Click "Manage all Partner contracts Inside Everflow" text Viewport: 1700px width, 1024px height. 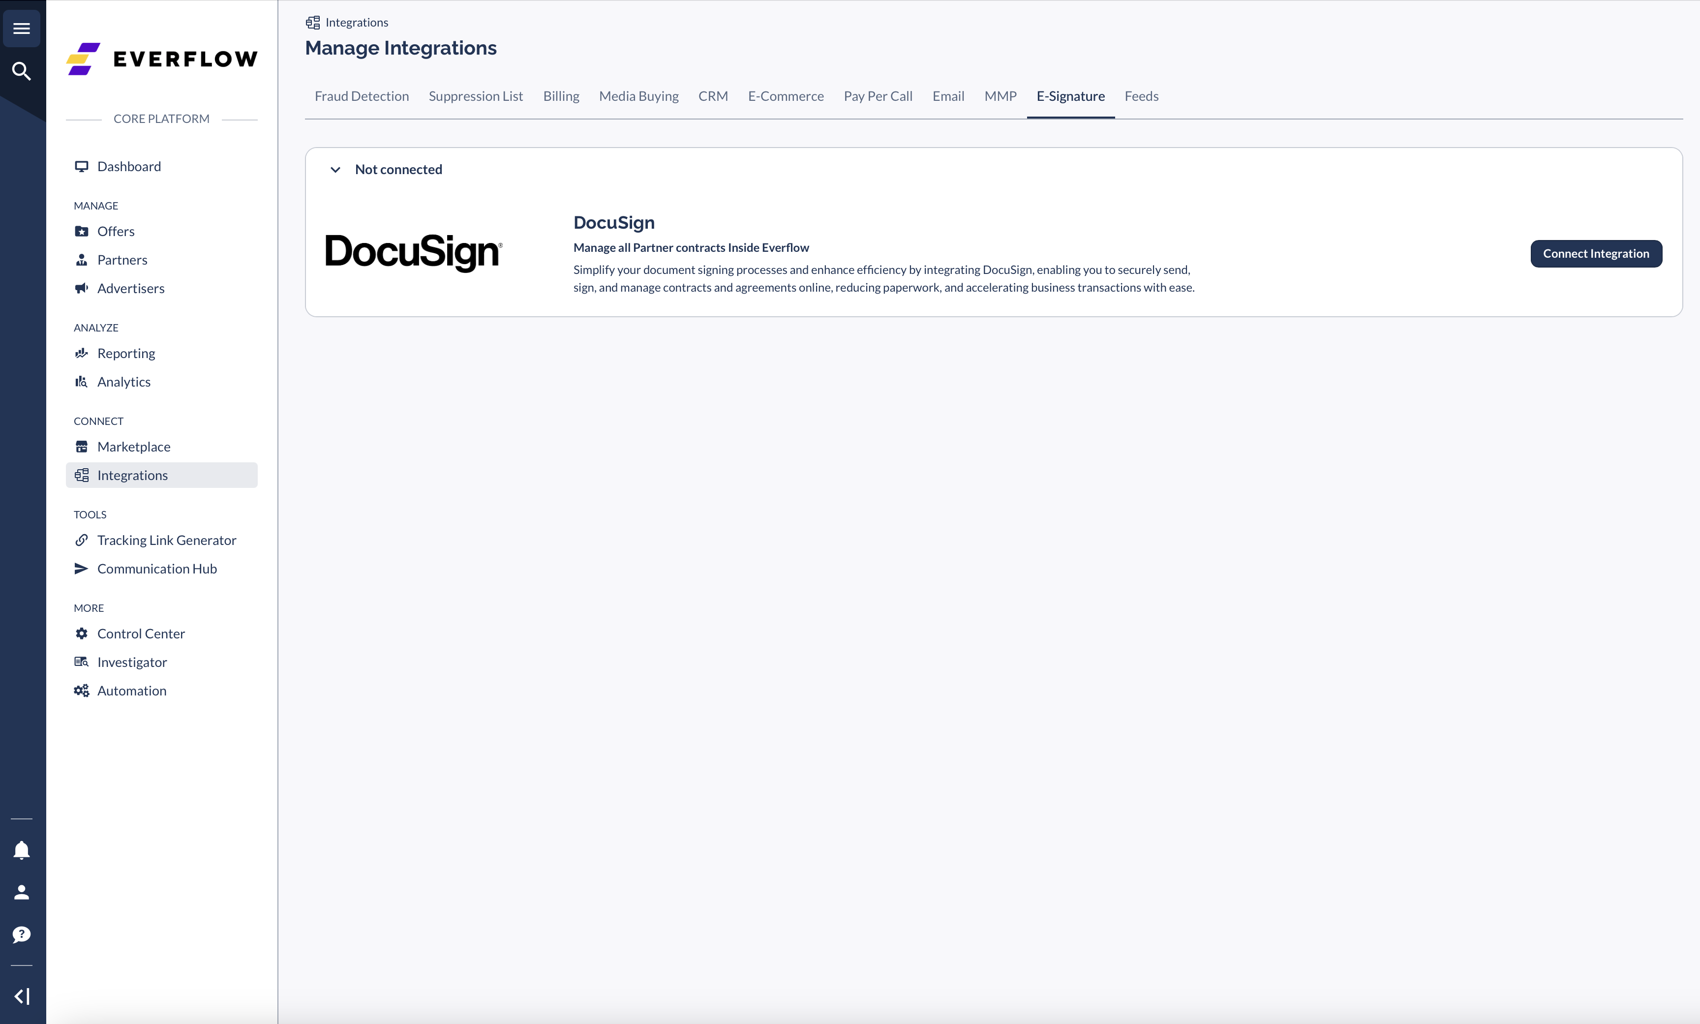click(691, 247)
